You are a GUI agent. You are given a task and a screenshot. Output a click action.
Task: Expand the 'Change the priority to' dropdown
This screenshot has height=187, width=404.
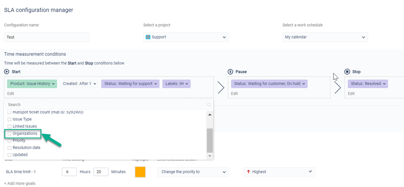[192, 172]
